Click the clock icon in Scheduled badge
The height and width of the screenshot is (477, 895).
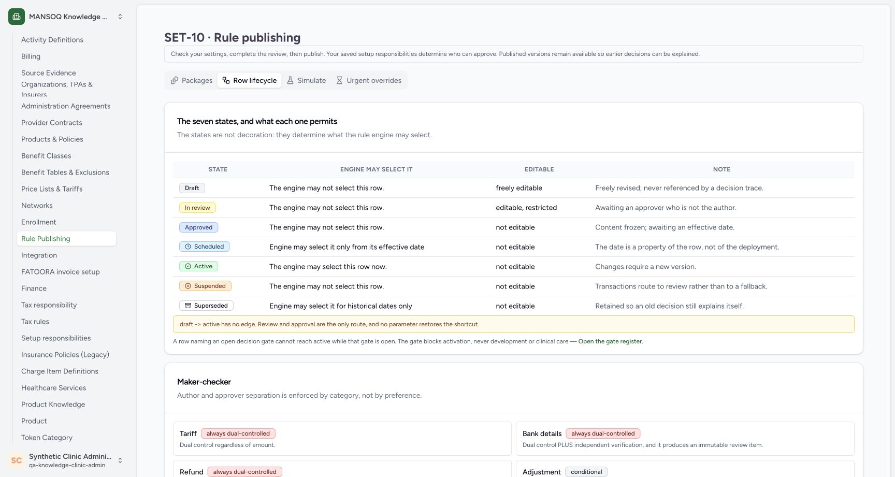click(188, 247)
